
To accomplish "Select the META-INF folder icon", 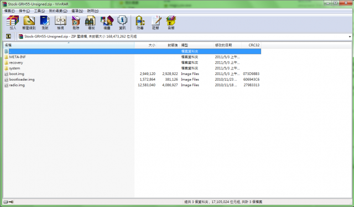I will tap(6, 57).
